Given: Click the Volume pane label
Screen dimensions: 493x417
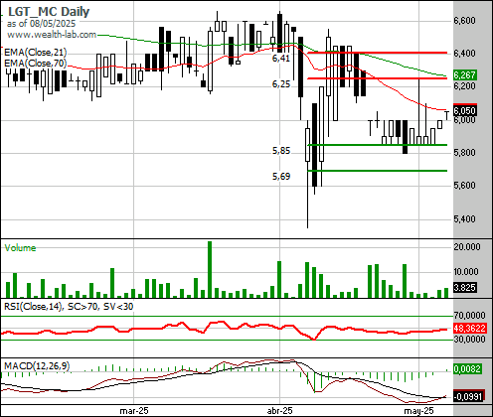Looking at the screenshot, I should tap(20, 248).
